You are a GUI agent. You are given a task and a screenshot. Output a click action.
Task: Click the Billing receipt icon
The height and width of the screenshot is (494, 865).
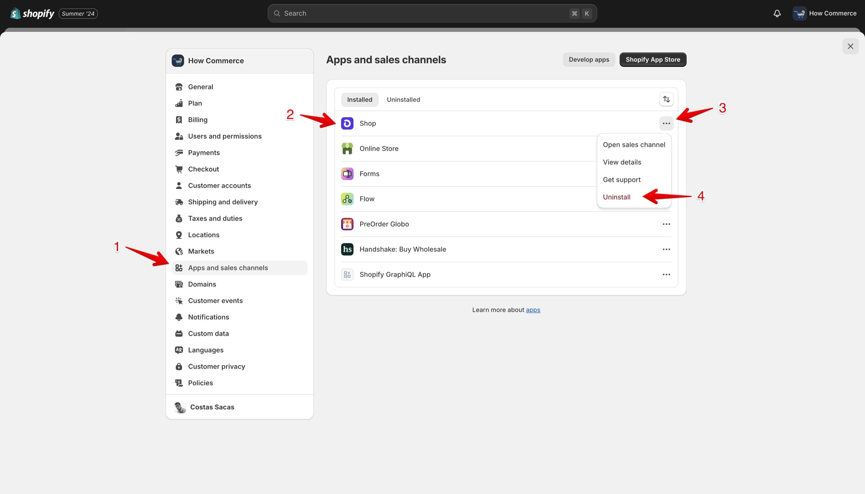179,120
